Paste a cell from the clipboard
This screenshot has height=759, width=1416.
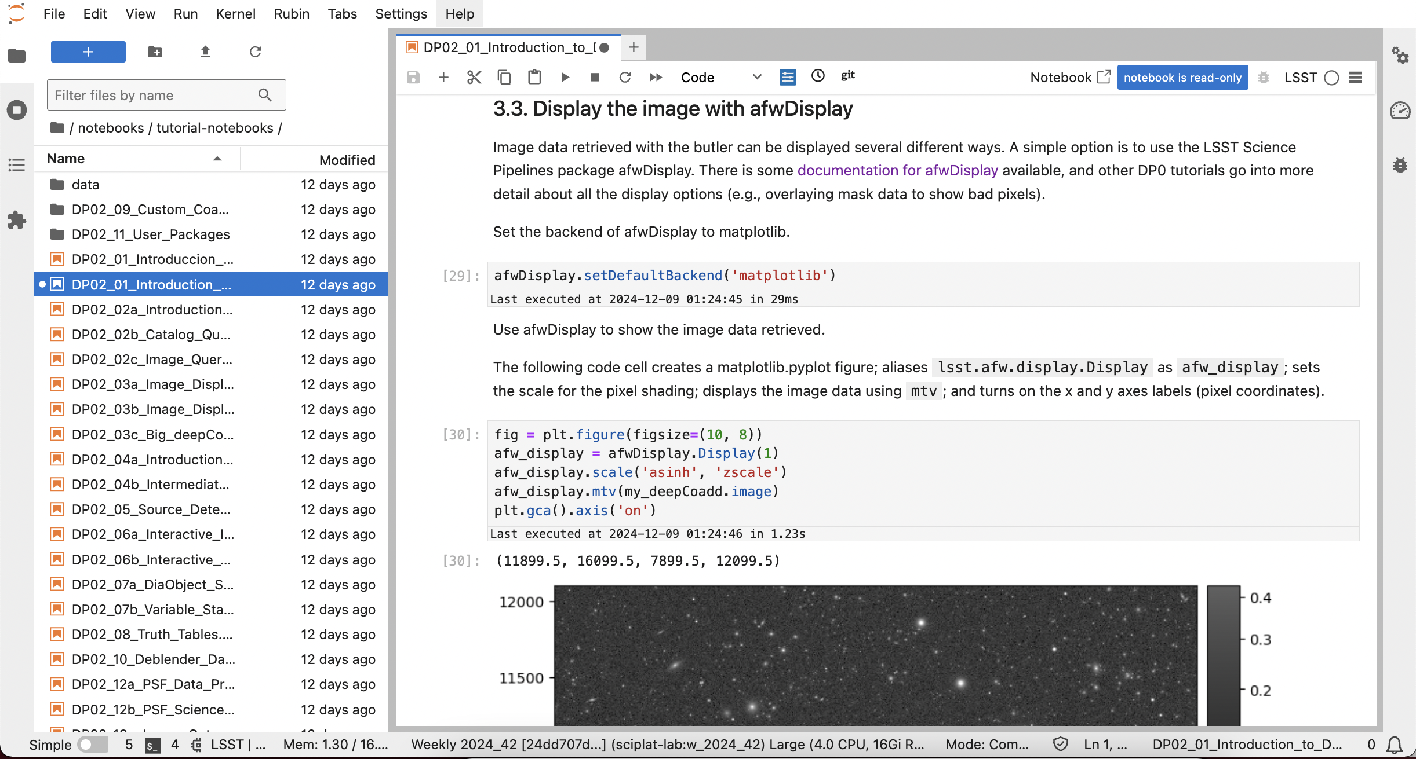[534, 77]
